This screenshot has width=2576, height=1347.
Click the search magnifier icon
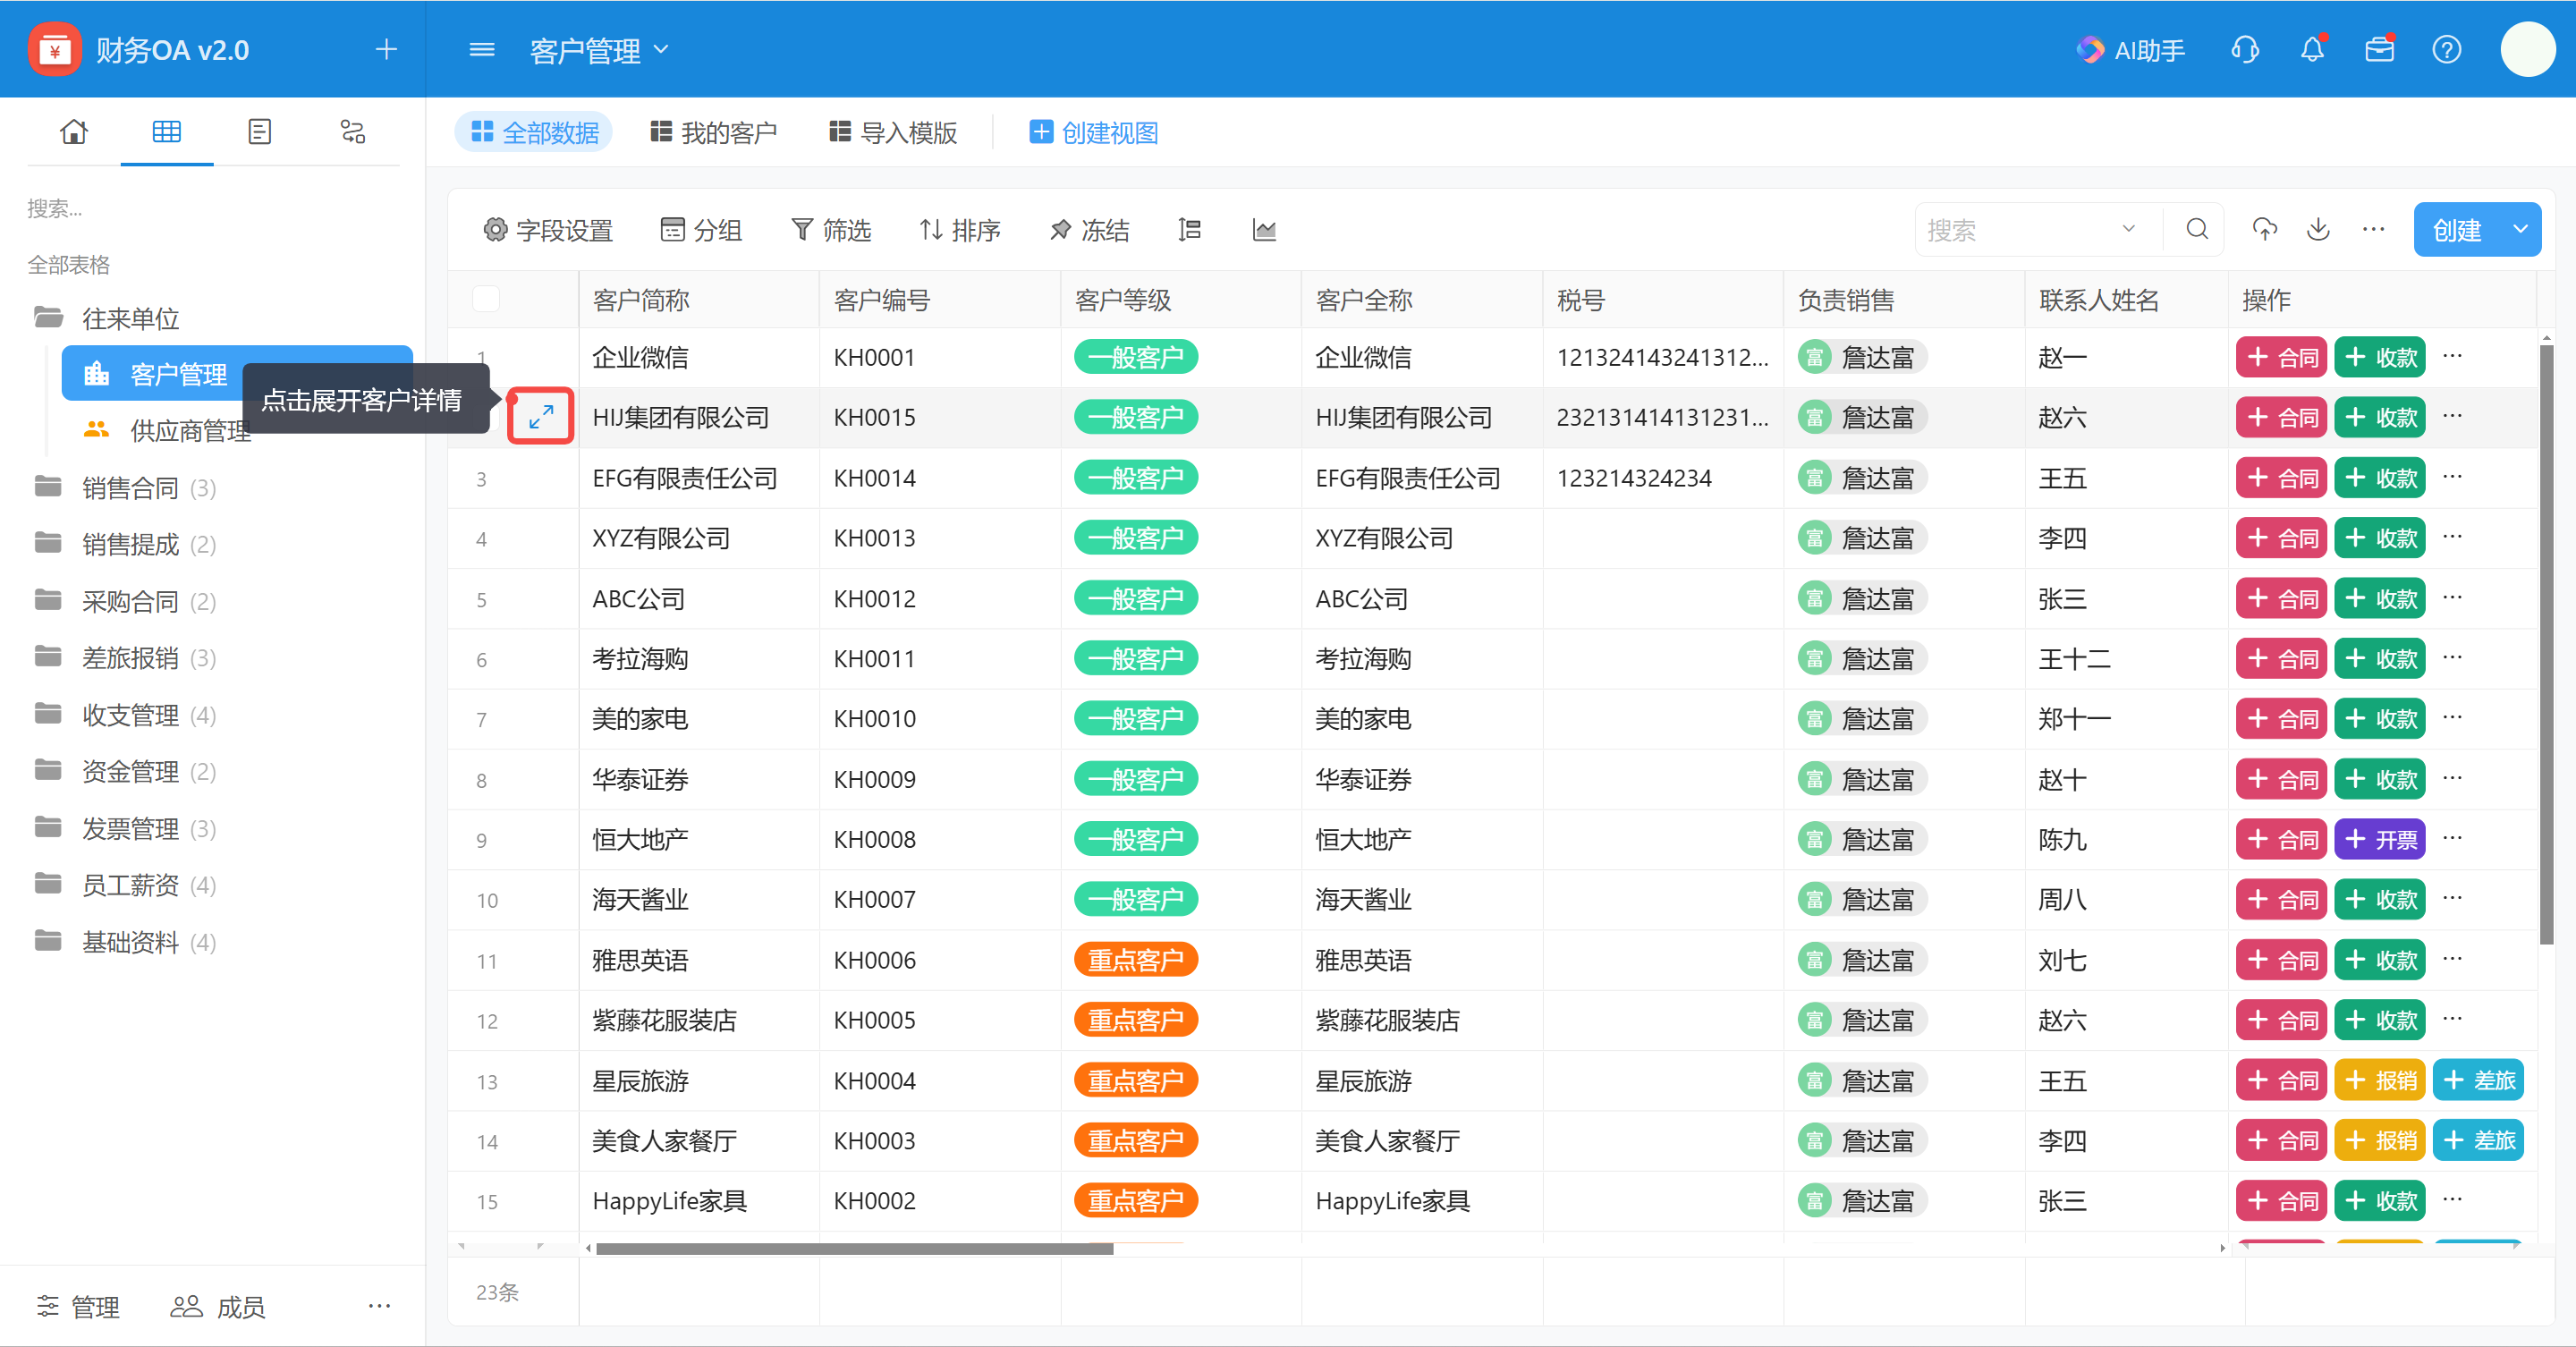click(2196, 230)
